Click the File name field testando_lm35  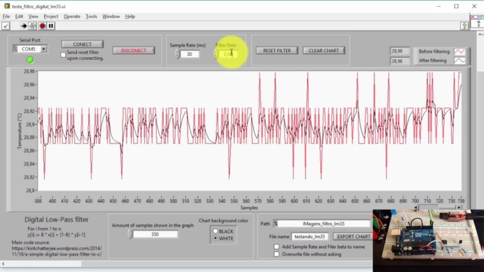click(310, 237)
